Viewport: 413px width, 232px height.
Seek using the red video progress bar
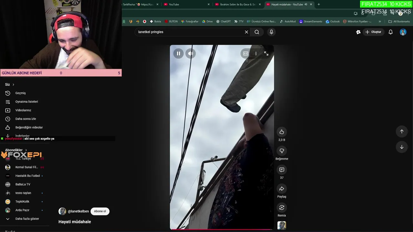[222, 229]
